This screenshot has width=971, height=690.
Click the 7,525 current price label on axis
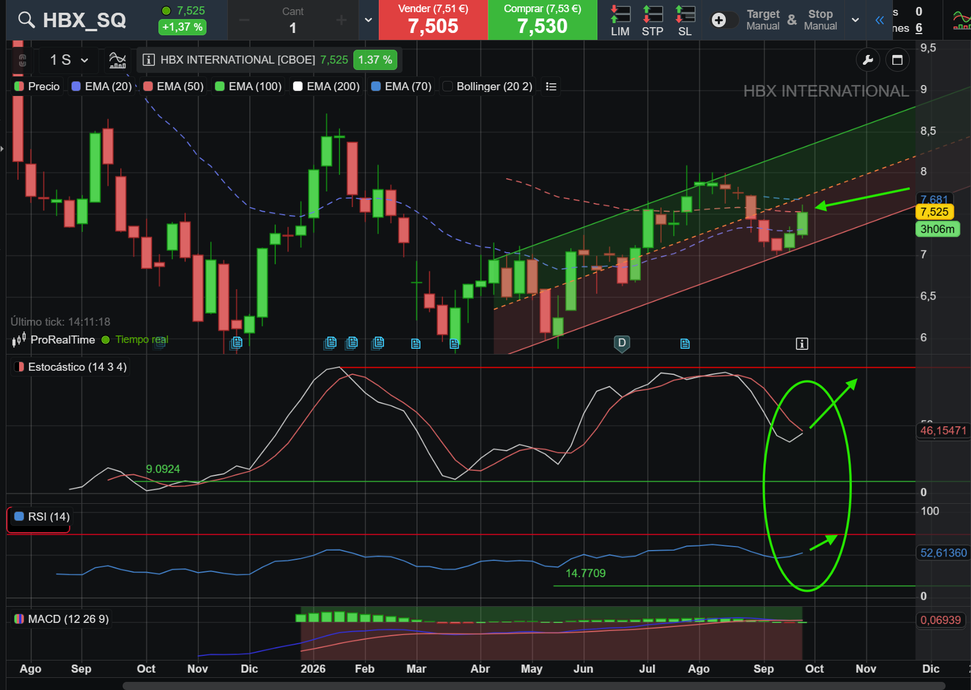(x=935, y=212)
